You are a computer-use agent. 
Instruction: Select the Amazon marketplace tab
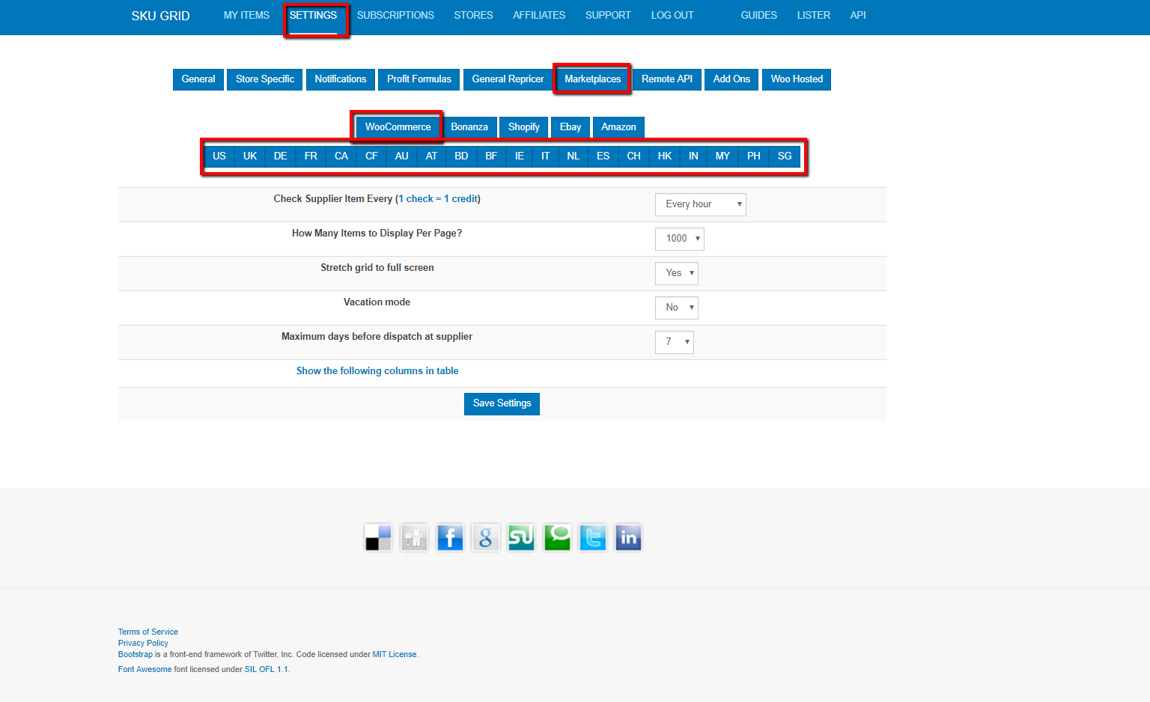[618, 127]
